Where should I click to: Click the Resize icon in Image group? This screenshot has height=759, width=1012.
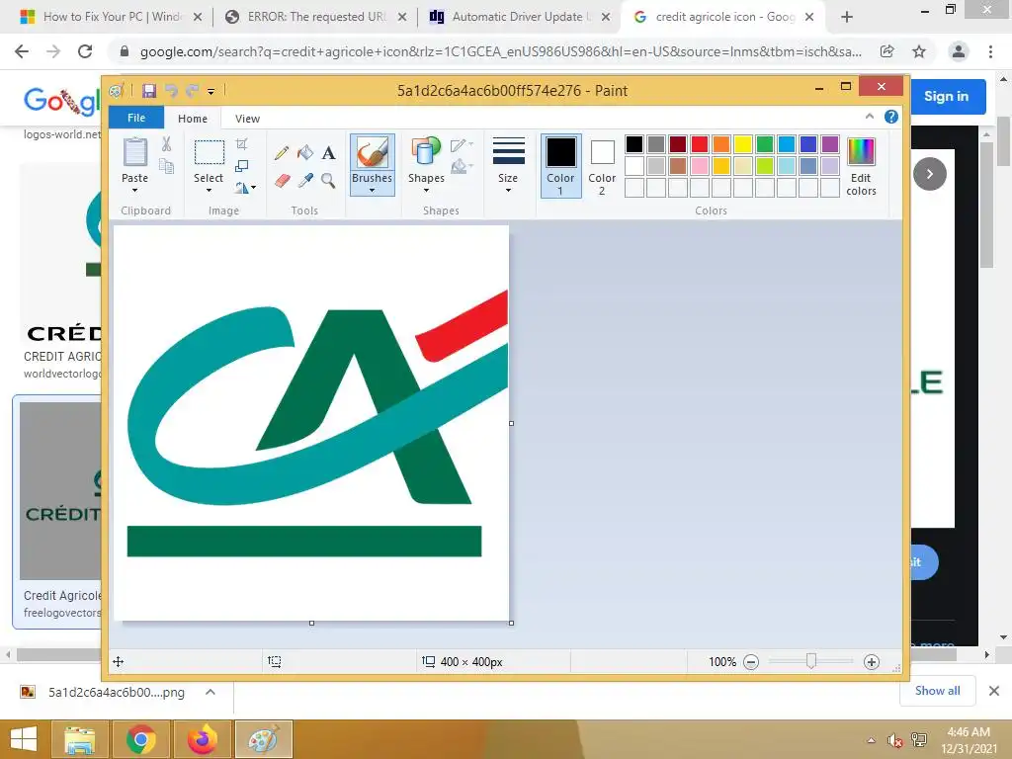pyautogui.click(x=241, y=166)
